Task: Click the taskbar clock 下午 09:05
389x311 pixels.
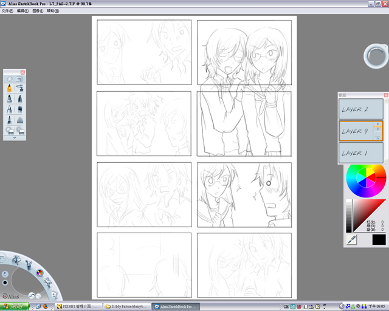Action: tap(377, 307)
